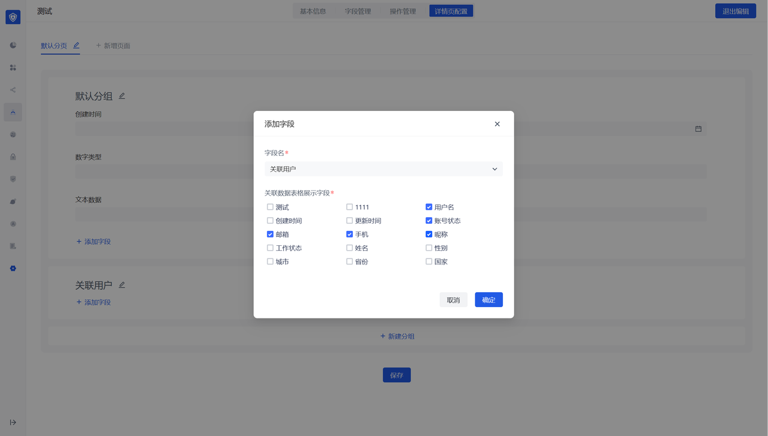Click the 取消 button

click(x=453, y=300)
